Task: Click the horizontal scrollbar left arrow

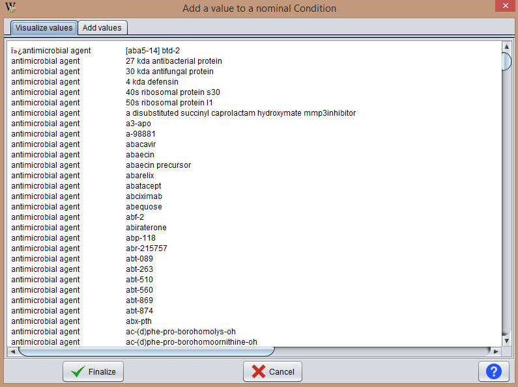Action: pos(12,351)
